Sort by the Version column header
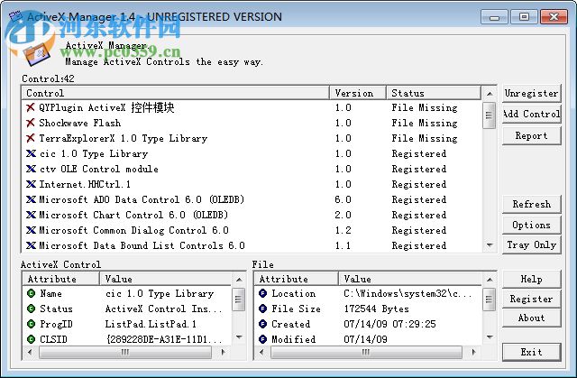Viewport: 577px width, 378px height. [358, 93]
